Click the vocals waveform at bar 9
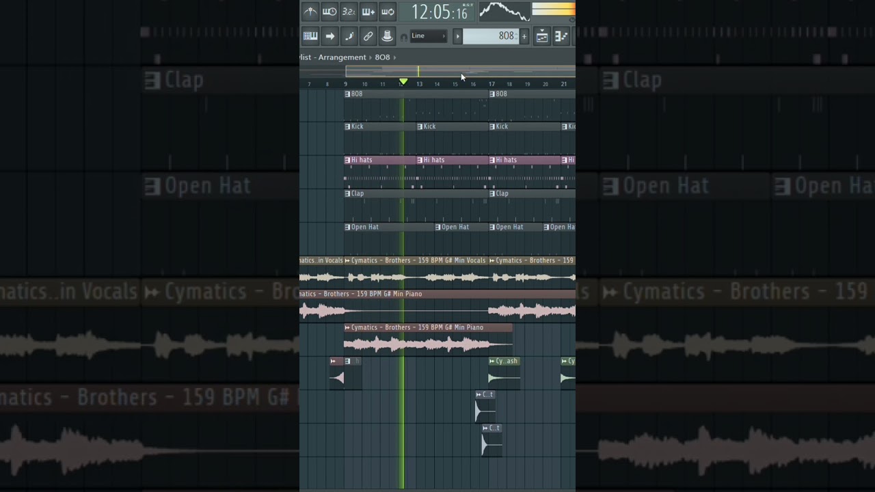The width and height of the screenshot is (875, 492). 416,277
